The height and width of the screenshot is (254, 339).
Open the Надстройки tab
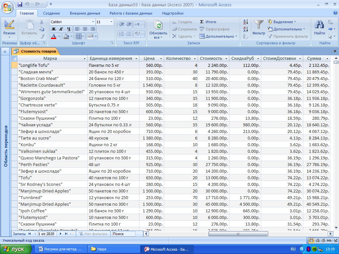pyautogui.click(x=173, y=13)
